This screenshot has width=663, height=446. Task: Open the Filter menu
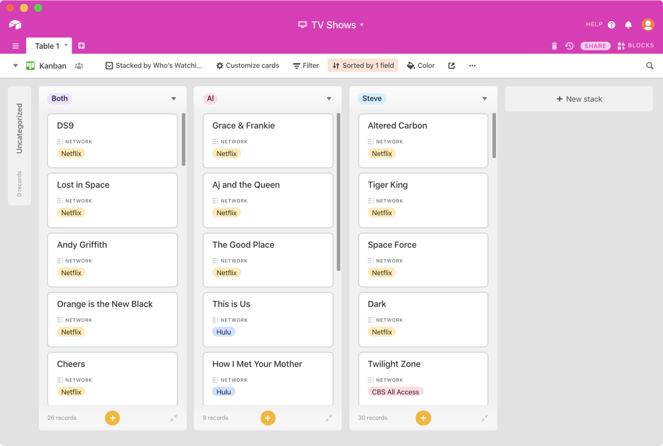tap(306, 65)
